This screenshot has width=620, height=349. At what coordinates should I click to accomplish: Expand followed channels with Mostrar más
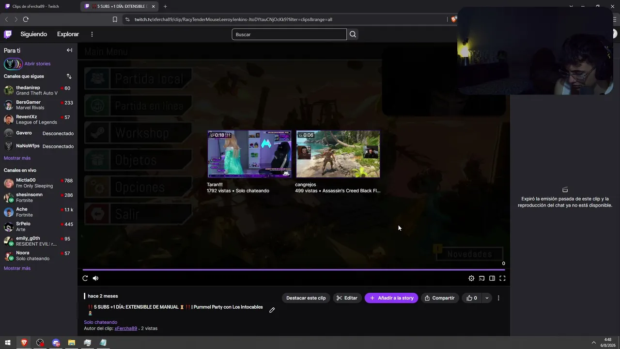tap(17, 158)
